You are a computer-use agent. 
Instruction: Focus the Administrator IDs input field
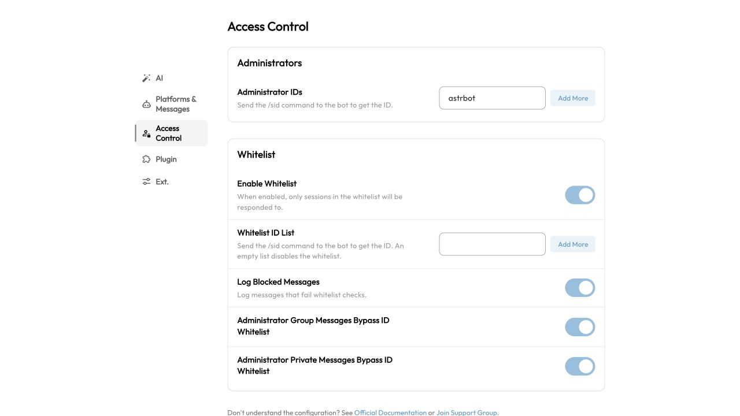[x=493, y=98]
